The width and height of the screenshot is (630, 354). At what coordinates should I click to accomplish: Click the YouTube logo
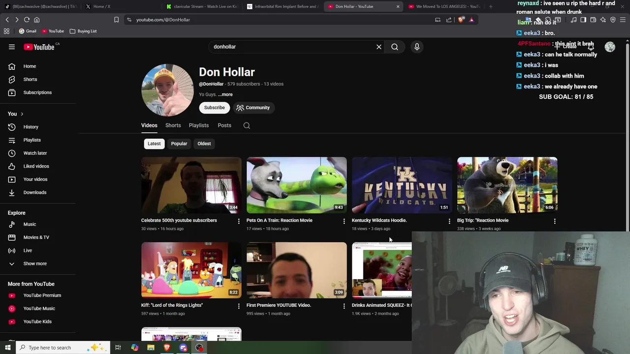click(x=39, y=47)
